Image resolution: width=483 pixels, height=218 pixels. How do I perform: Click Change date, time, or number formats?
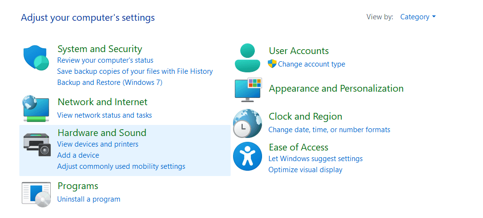[329, 130]
